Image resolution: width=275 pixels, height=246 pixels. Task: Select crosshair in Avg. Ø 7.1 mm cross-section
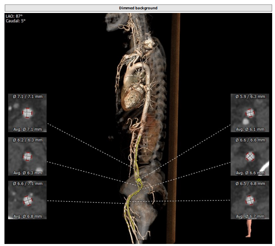point(27,113)
